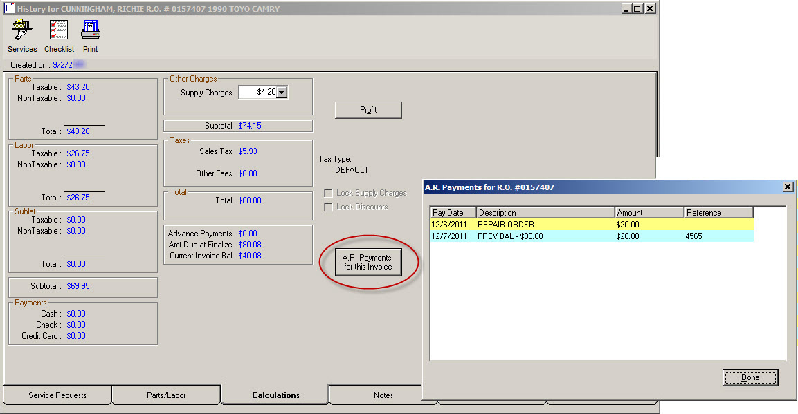Open the Parts/Labor tab
Image resolution: width=798 pixels, height=414 pixels.
(x=166, y=395)
